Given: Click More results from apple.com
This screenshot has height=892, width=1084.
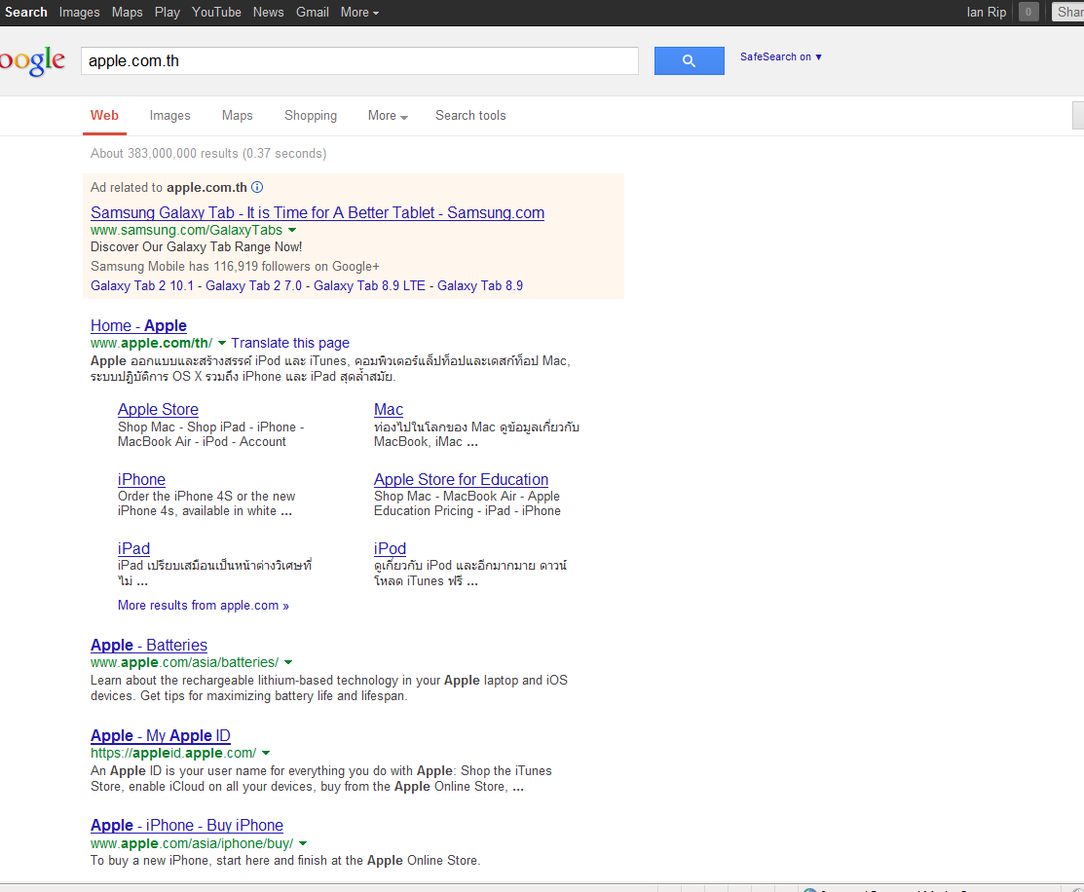Looking at the screenshot, I should [x=204, y=605].
